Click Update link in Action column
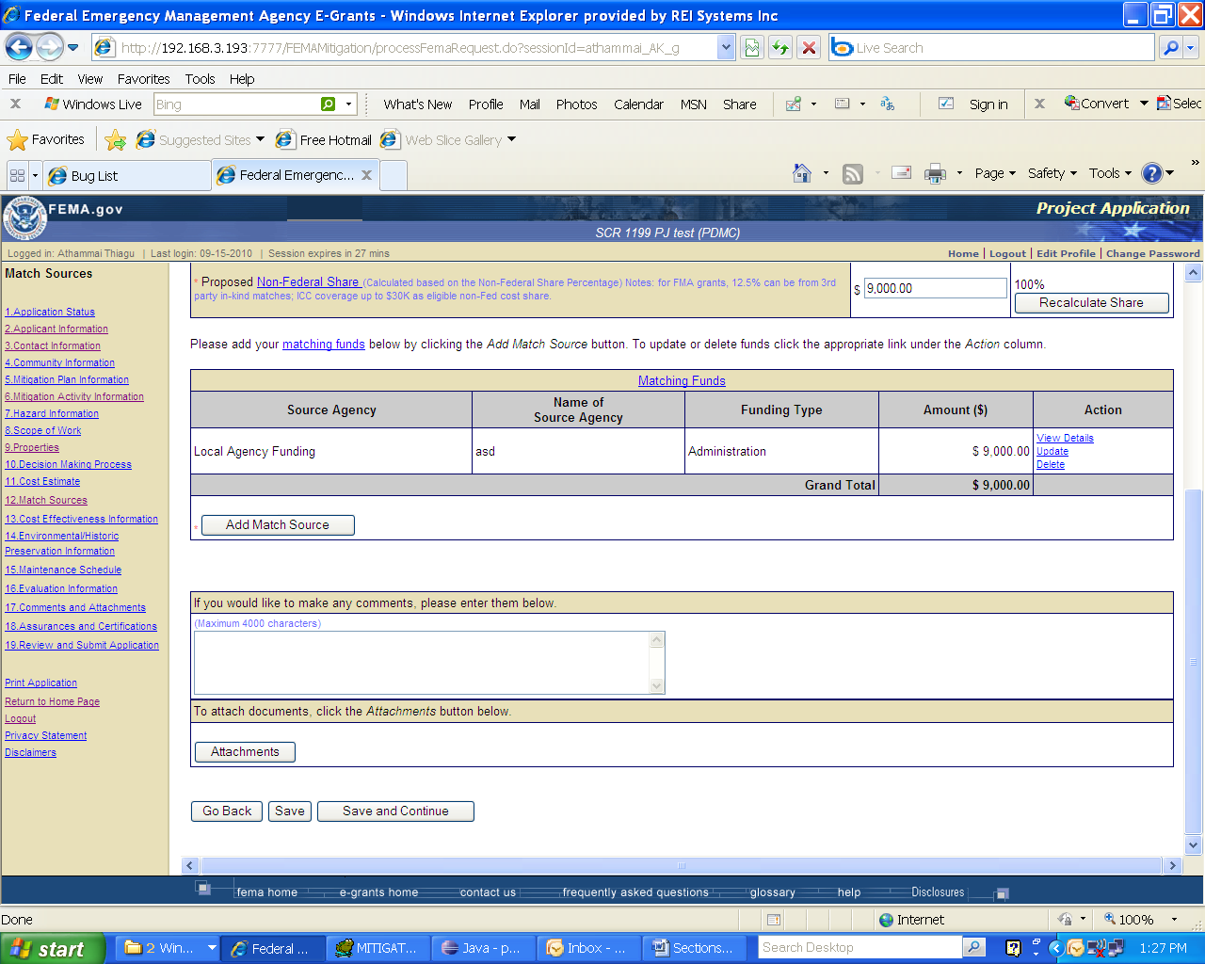The height and width of the screenshot is (964, 1205). tap(1052, 452)
